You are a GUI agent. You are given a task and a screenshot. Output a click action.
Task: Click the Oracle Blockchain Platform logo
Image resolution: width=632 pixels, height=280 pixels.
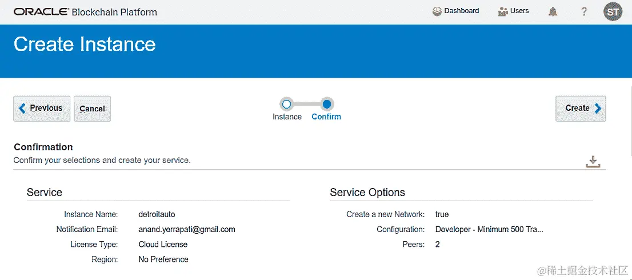coord(85,11)
